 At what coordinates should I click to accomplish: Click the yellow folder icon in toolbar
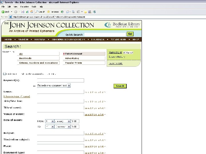(86, 12)
